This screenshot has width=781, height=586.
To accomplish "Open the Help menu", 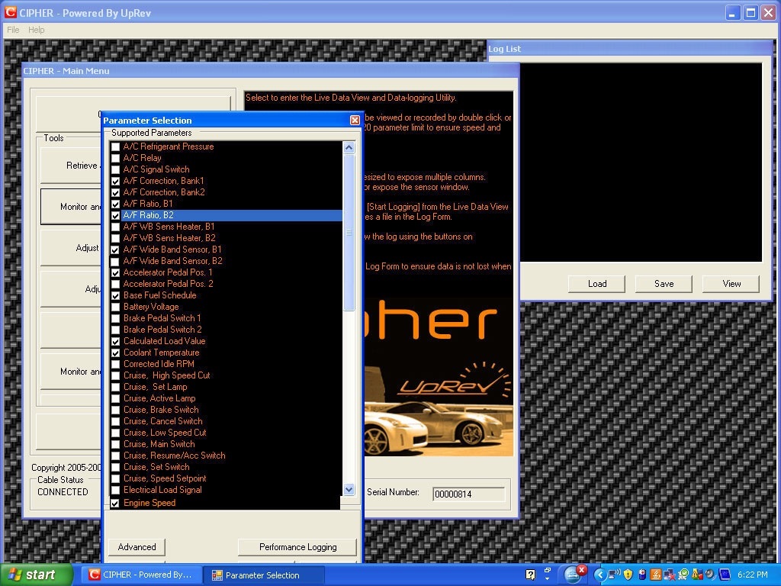I will (37, 30).
